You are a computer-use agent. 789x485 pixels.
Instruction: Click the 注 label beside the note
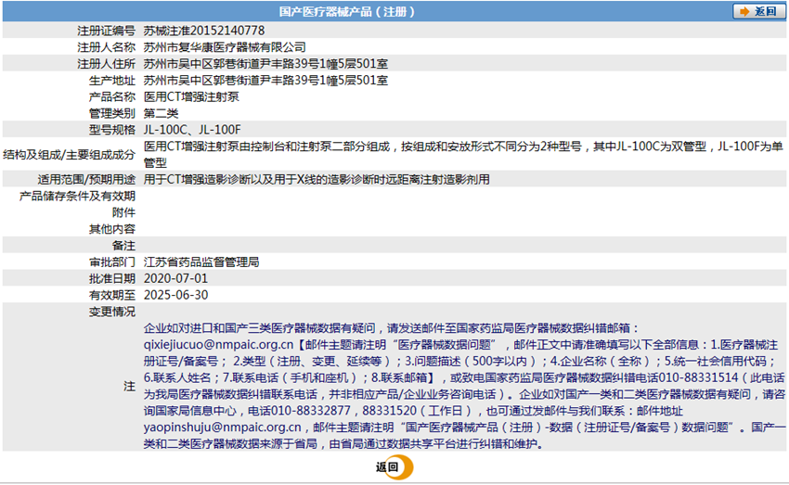(129, 386)
